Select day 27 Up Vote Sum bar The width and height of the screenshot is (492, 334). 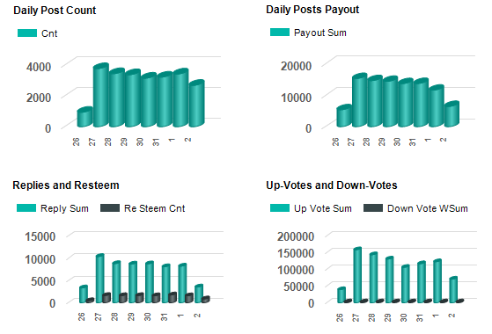point(357,275)
